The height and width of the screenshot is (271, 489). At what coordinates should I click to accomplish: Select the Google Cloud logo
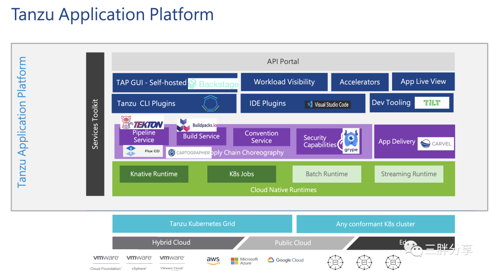285,260
